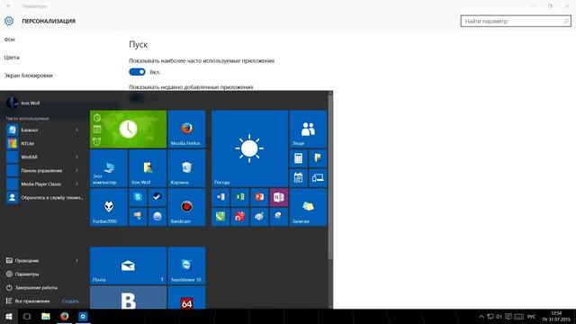The image size is (576, 324).
Task: Click the Iron Wolf user account
Action: tap(22, 103)
